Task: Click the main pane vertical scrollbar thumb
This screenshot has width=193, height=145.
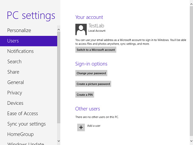Action: 191,71
